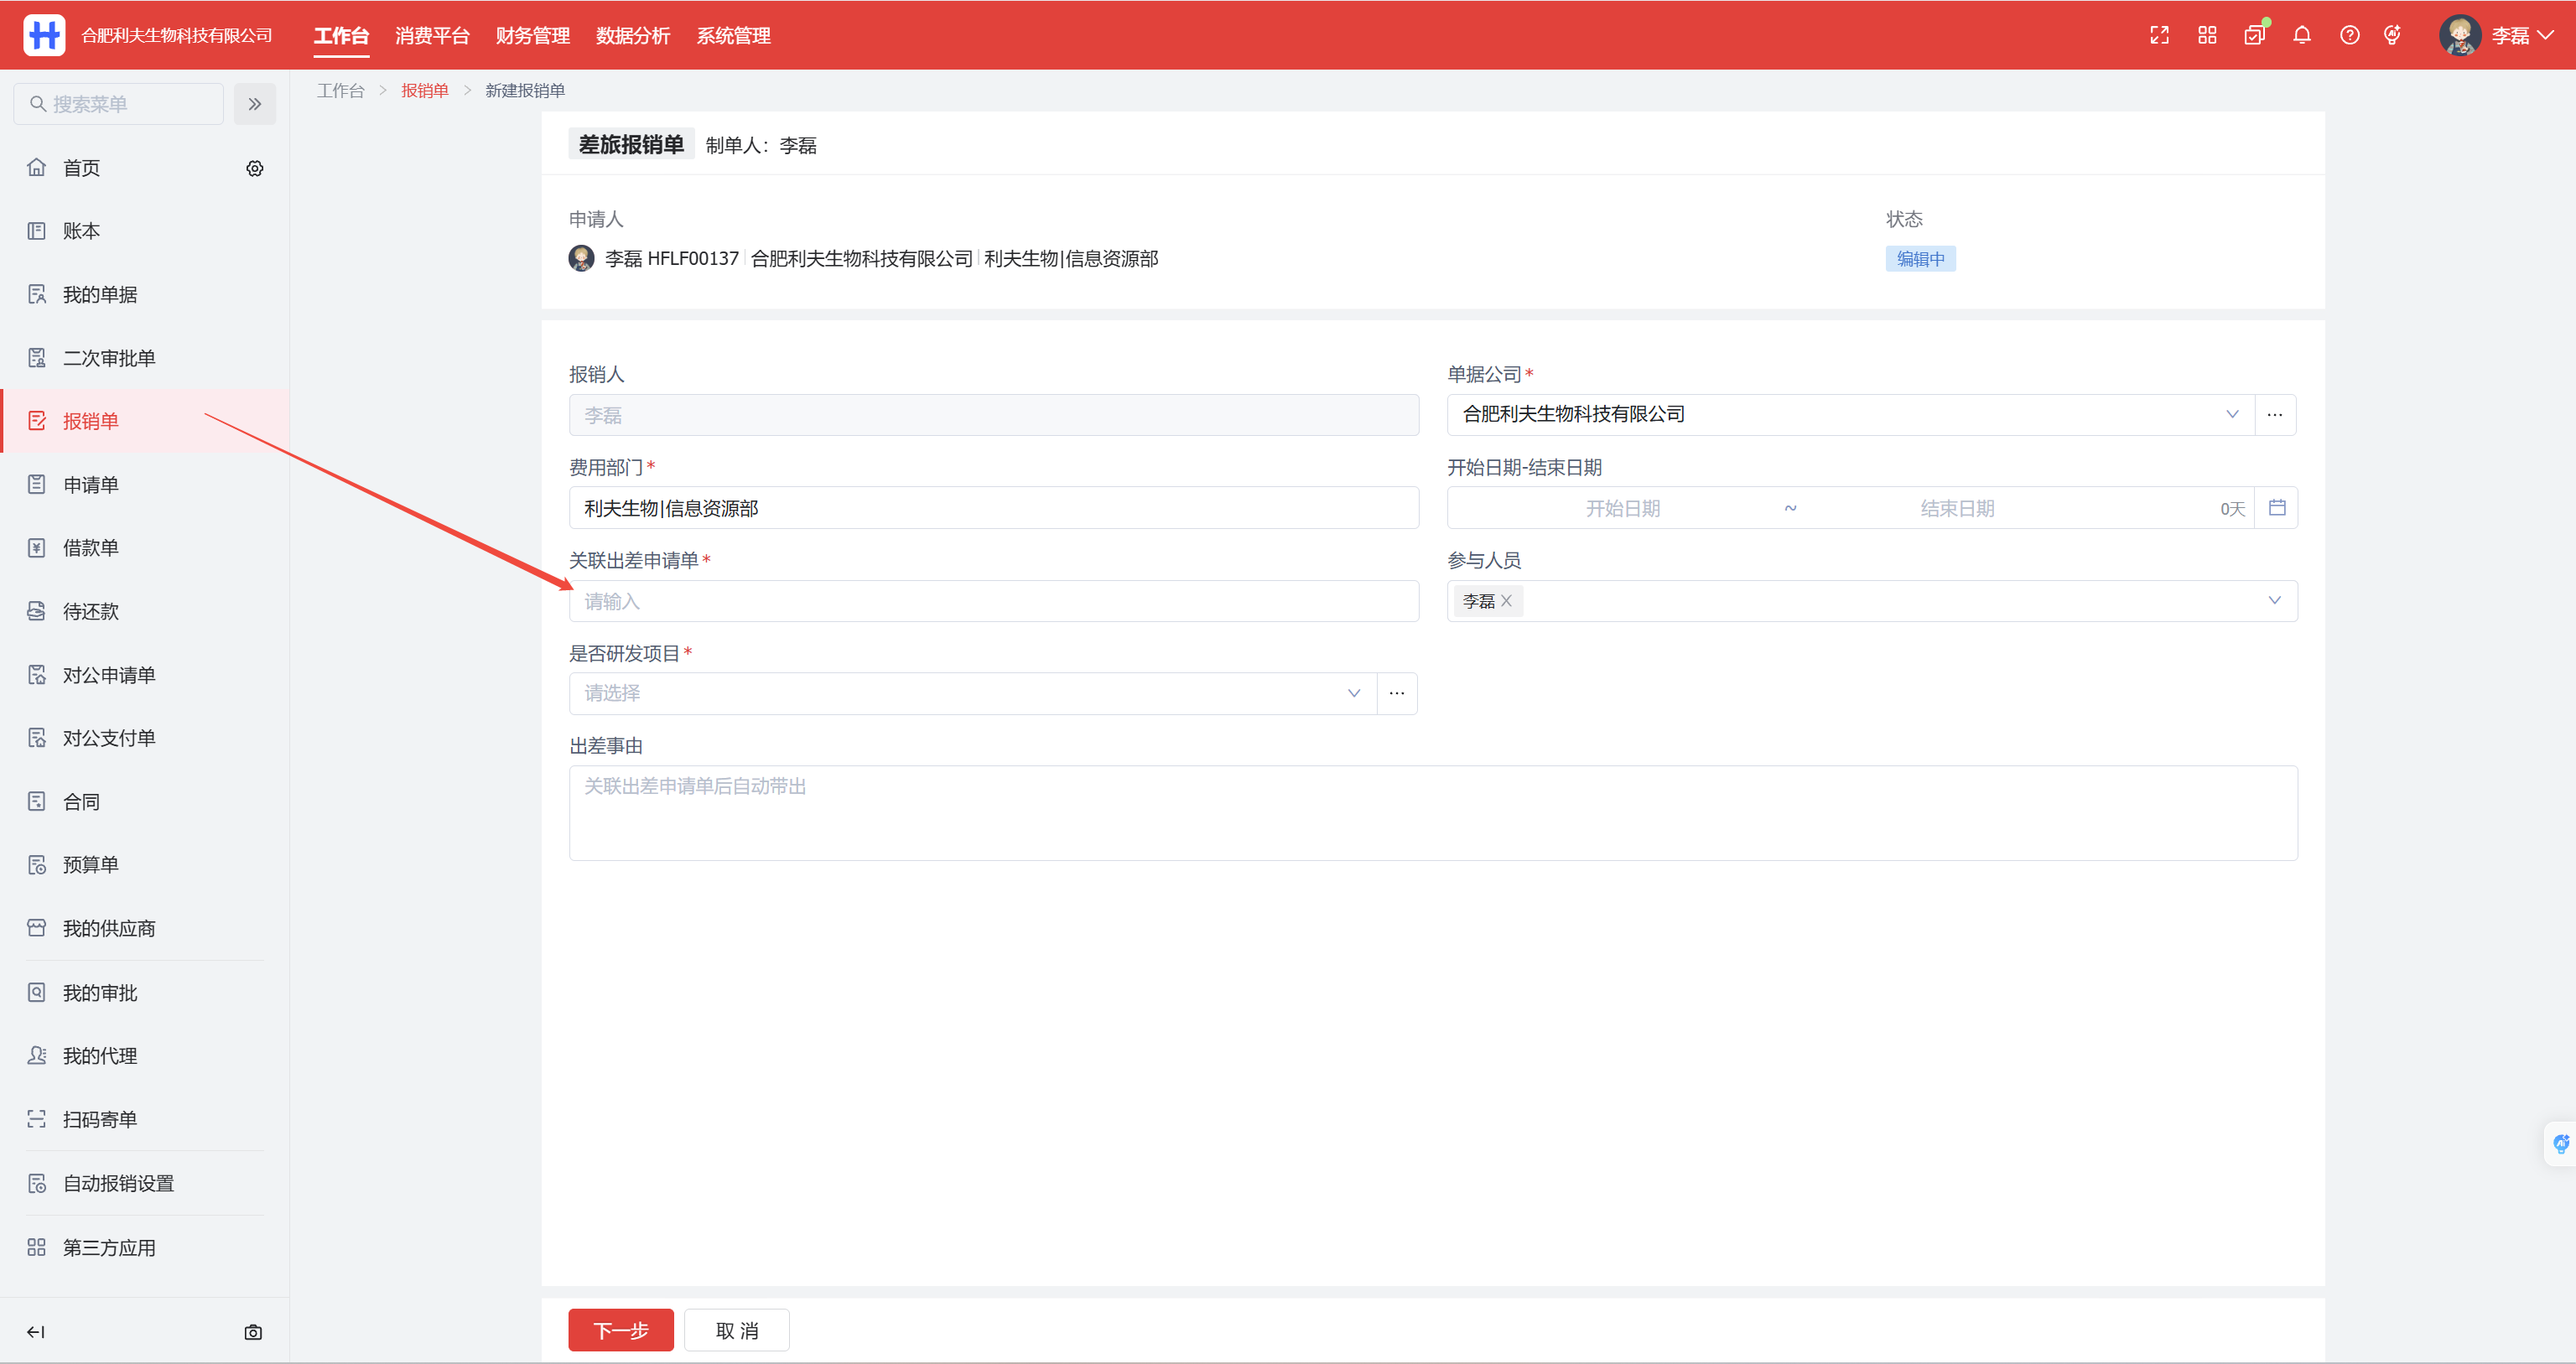This screenshot has width=2576, height=1364.
Task: Collapse sidebar with bottom-left arrow icon
Action: click(x=36, y=1332)
